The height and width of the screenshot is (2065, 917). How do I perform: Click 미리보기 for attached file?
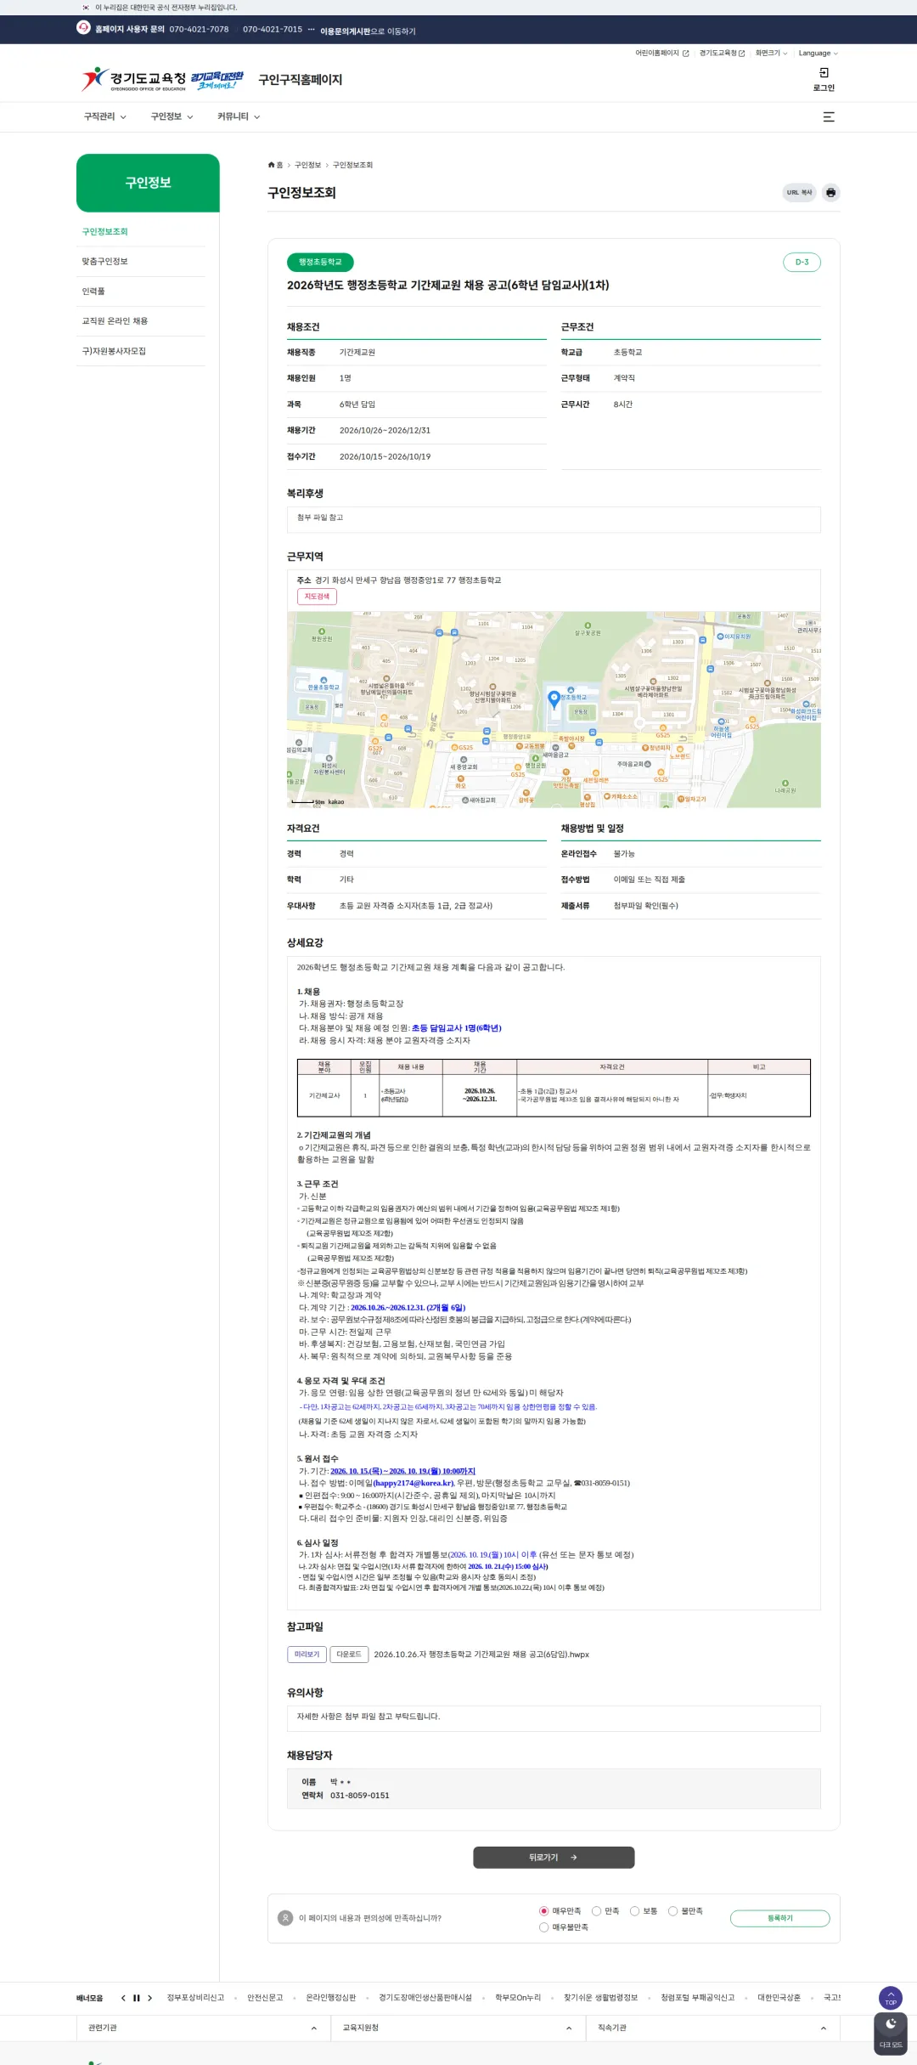click(307, 1655)
